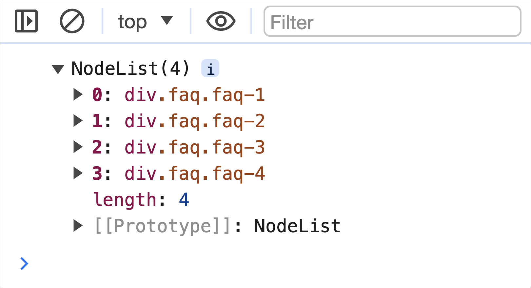Click the NodeList prototype link text

297,225
